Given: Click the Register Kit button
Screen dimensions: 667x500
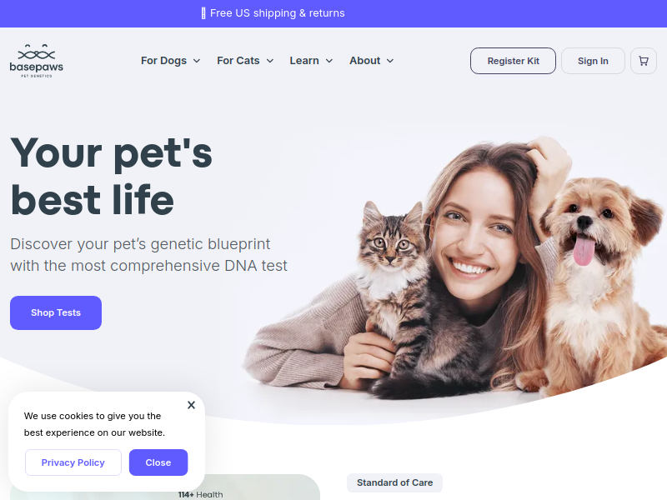Looking at the screenshot, I should 513,61.
